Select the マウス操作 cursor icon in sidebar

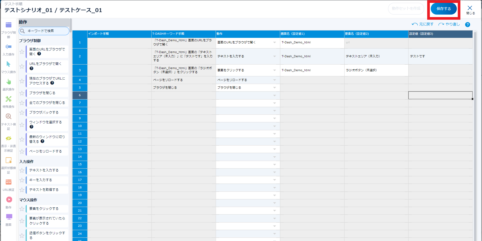8,64
